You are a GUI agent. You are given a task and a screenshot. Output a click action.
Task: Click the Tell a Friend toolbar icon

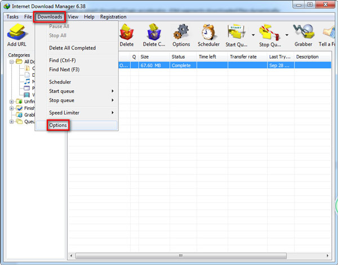point(329,32)
